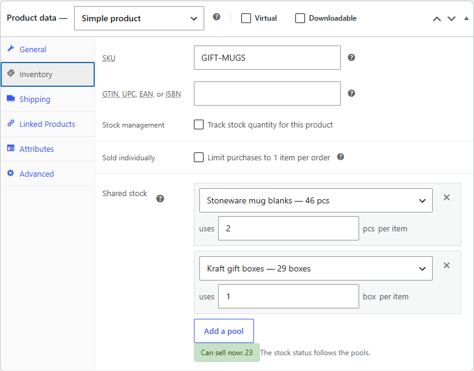Screen dimensions: 474x371
Task: Click the GTIN, UPC, EAN, or ISBN field
Action: pos(267,94)
